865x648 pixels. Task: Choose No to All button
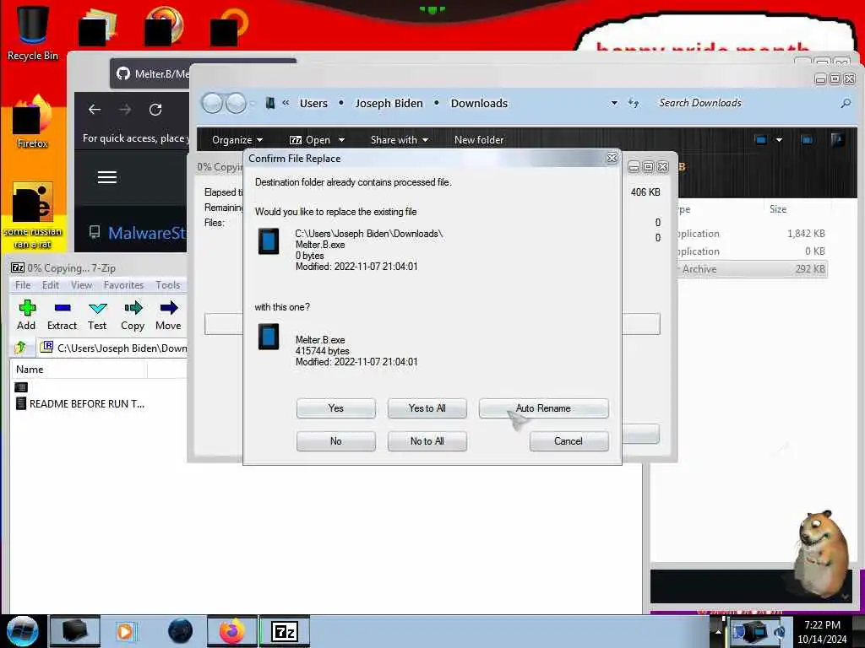pyautogui.click(x=427, y=441)
